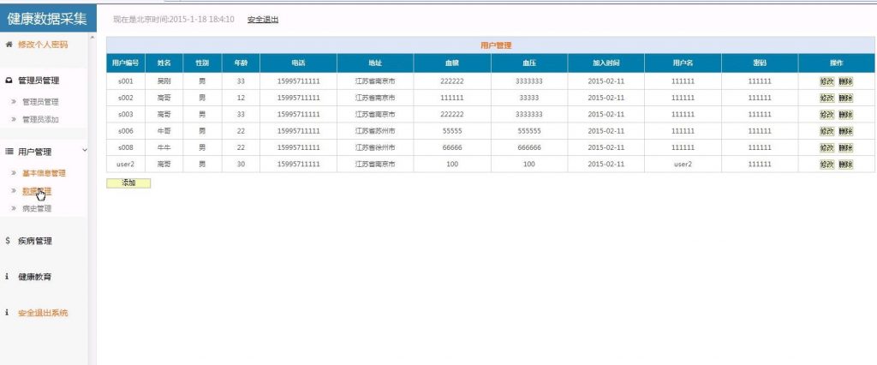Click 修改 for user s001
Screen dimensions: 877x365
[826, 81]
